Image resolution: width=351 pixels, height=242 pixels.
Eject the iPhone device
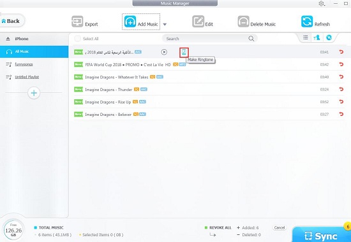[8, 39]
